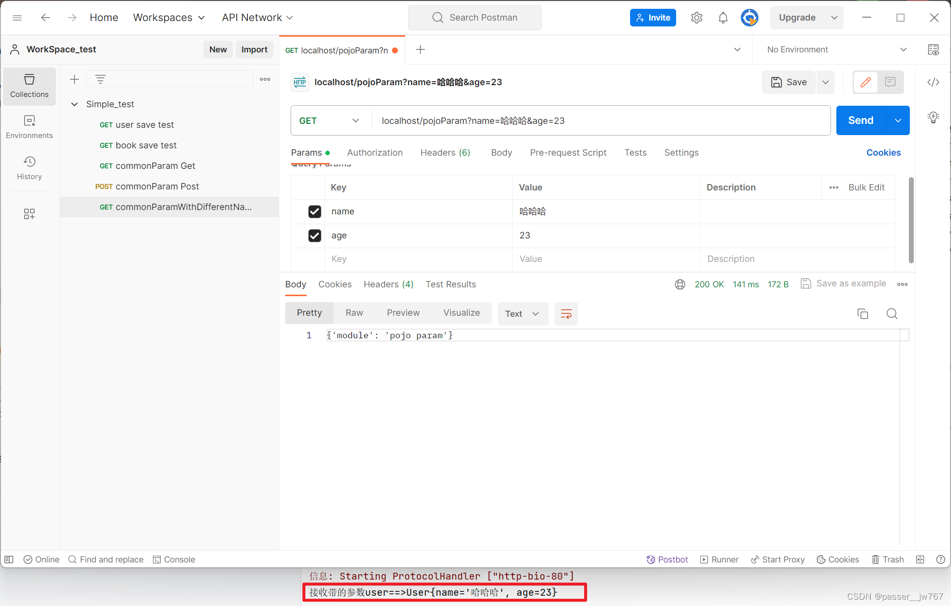Image resolution: width=951 pixels, height=606 pixels.
Task: Click the collections filter icon
Action: 100,79
